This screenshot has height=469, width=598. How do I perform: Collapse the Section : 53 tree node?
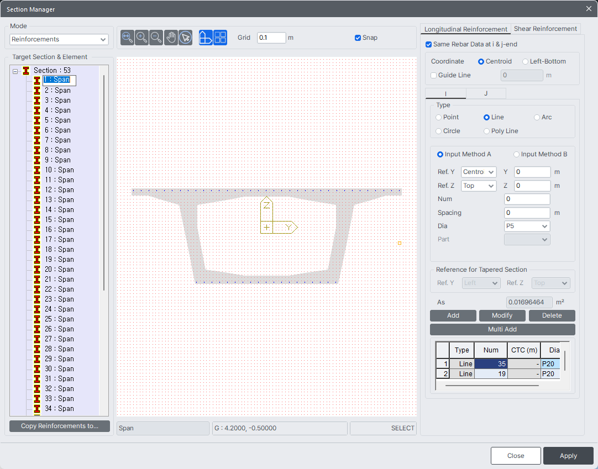15,71
